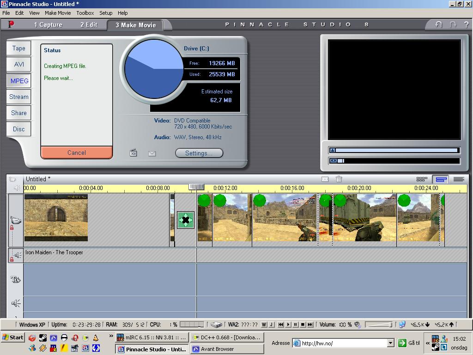Open the video toolbox camera icon
Screen dimensions: 473x355
point(12,179)
